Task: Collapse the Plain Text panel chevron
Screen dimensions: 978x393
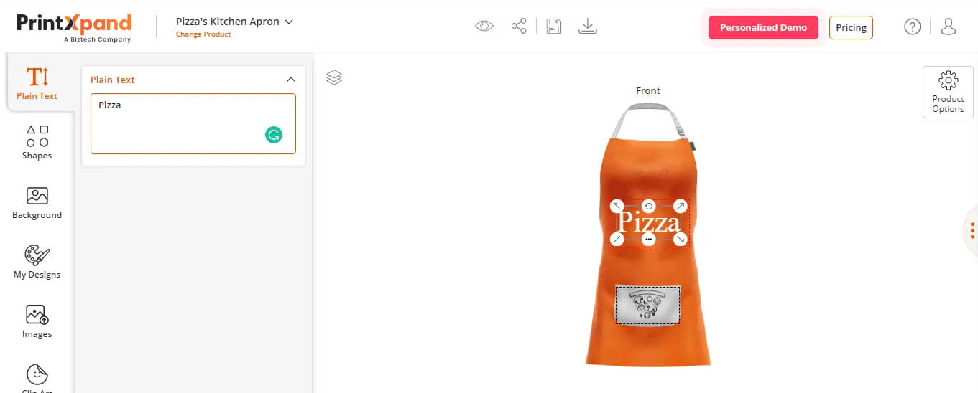Action: tap(291, 80)
